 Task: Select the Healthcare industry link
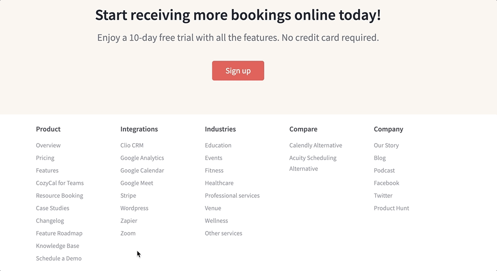219,183
